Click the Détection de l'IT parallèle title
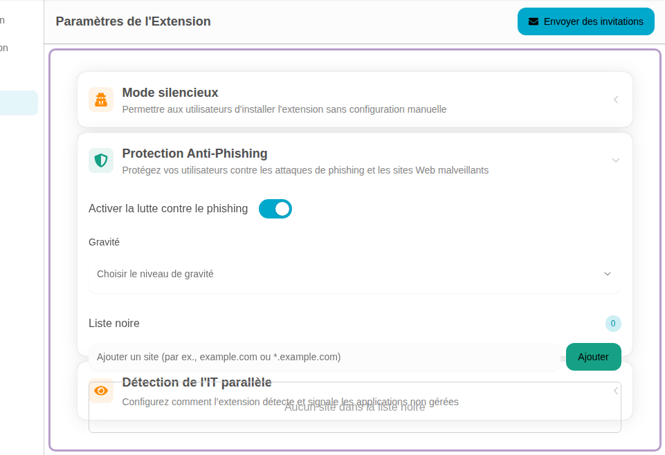The width and height of the screenshot is (665, 455). point(197,382)
